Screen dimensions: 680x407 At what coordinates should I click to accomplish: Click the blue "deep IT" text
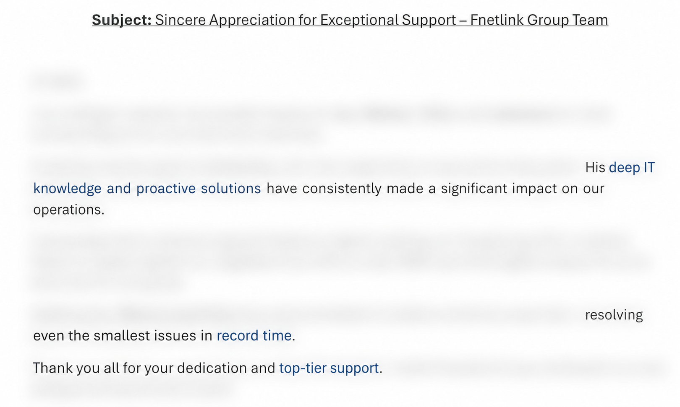coord(632,167)
